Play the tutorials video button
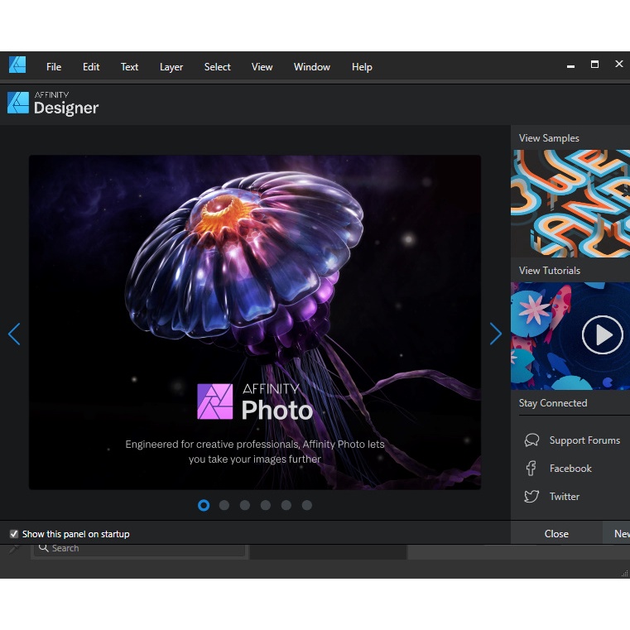 tap(602, 335)
